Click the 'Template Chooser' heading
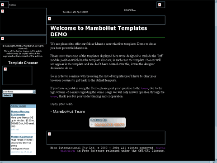This screenshot has width=217, height=163. [x=23, y=63]
